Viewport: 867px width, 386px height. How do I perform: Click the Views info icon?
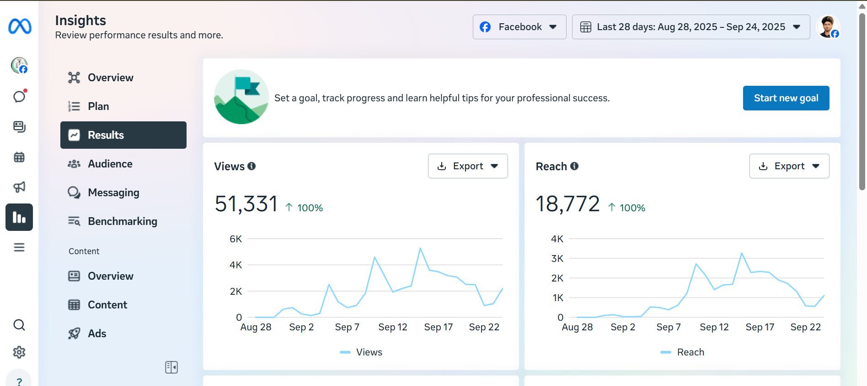[252, 166]
